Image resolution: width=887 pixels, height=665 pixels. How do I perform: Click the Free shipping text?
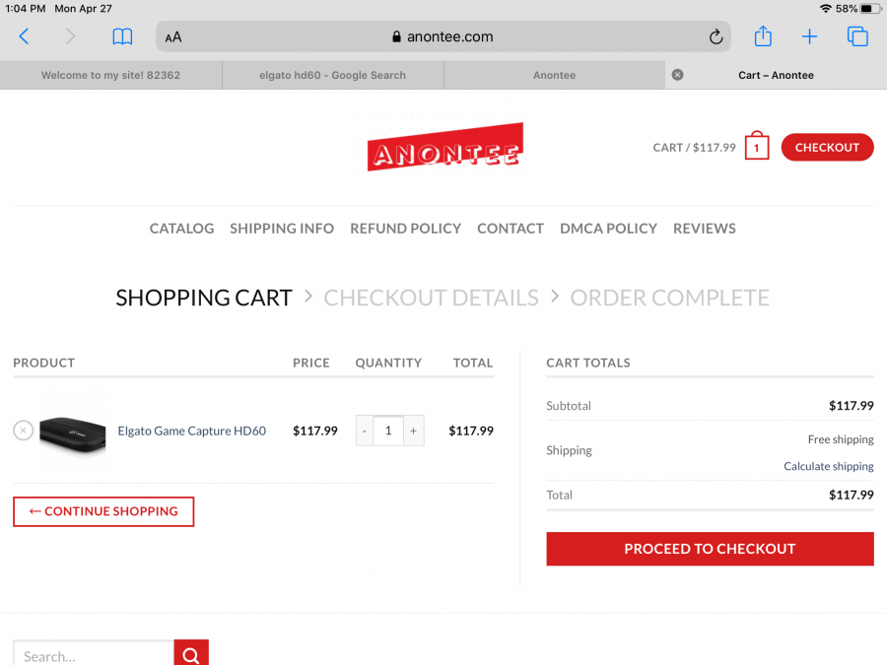[x=841, y=439]
